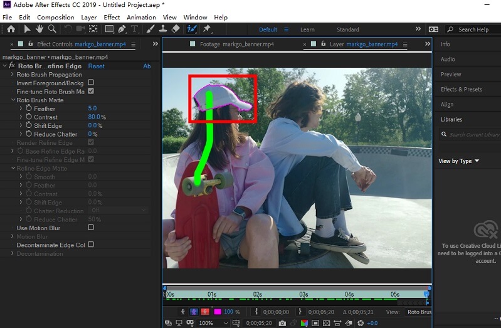Screen dimensions: 501x328
Task: Open the Effect menu
Action: click(x=112, y=18)
